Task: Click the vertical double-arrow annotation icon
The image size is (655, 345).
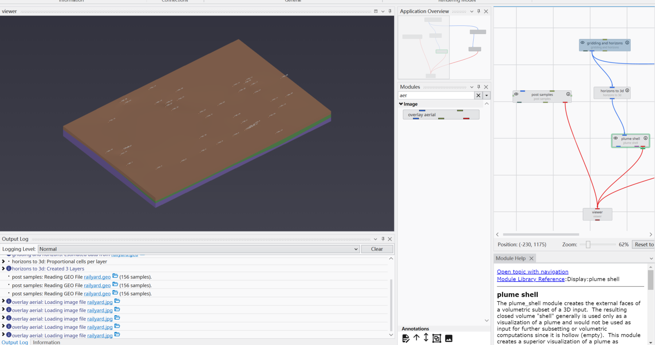Action: pos(426,338)
